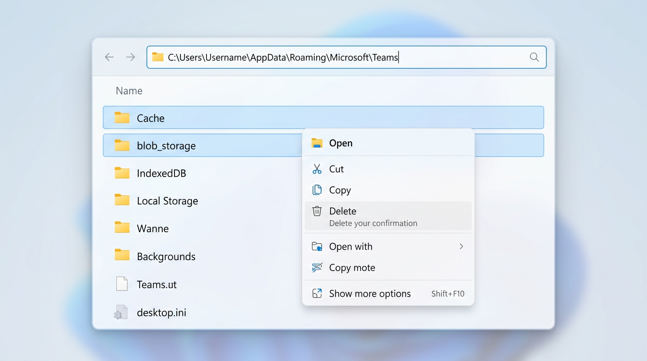This screenshot has height=361, width=647.
Task: Click the Open folder icon in context menu
Action: click(x=317, y=143)
